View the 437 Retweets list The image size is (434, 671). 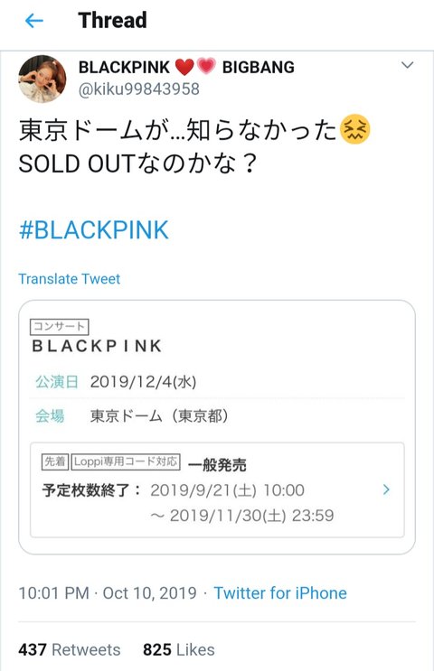[x=70, y=649]
